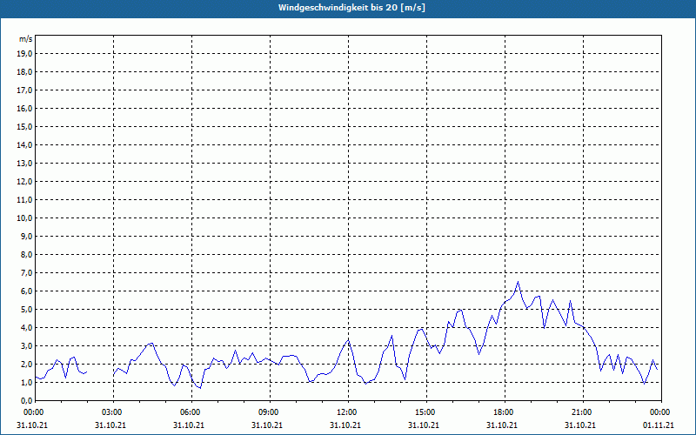This screenshot has width=696, height=435.
Task: Pick the '9,0' axis tick label
Action: click(x=26, y=236)
